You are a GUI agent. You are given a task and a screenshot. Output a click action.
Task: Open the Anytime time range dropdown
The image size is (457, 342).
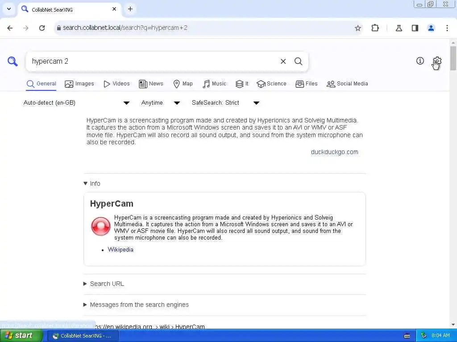coord(161,103)
